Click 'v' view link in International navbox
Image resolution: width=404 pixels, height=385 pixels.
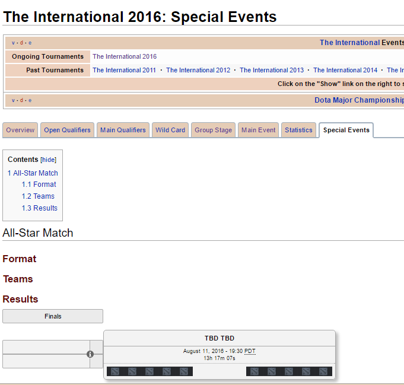tap(13, 43)
